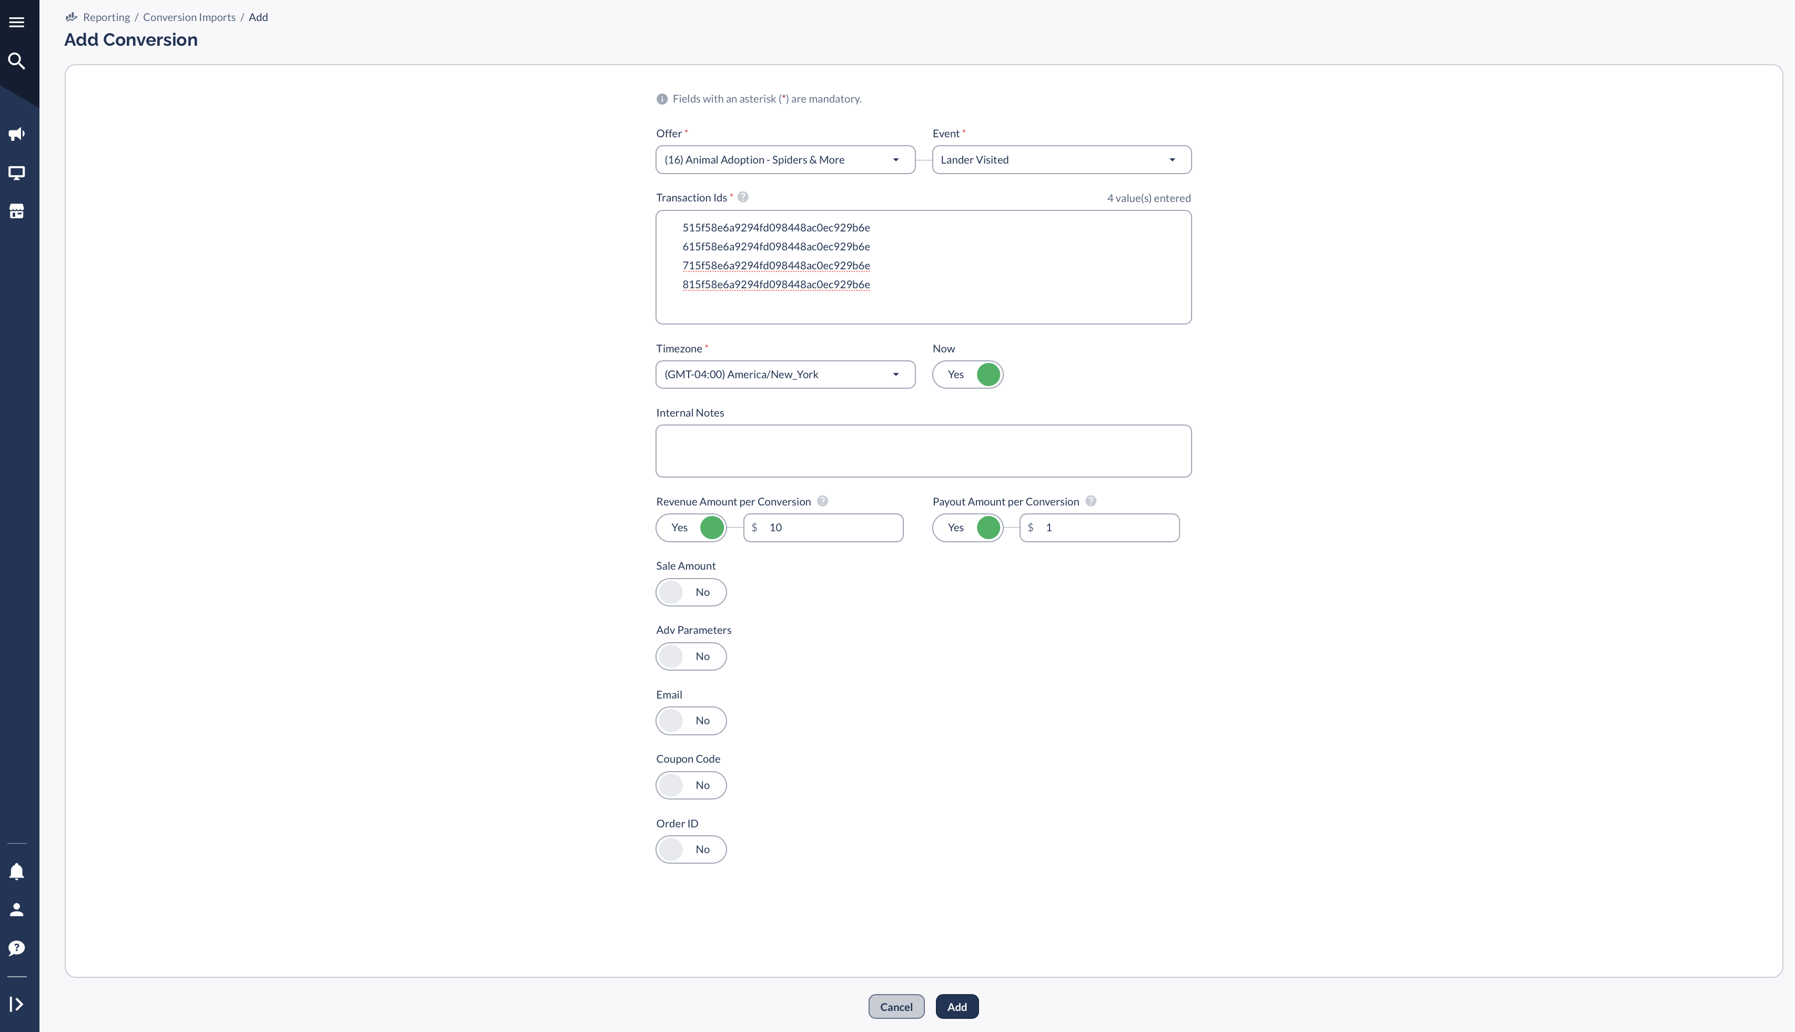Toggle Revenue Amount per Conversion switch
The image size is (1795, 1032).
pyautogui.click(x=691, y=528)
